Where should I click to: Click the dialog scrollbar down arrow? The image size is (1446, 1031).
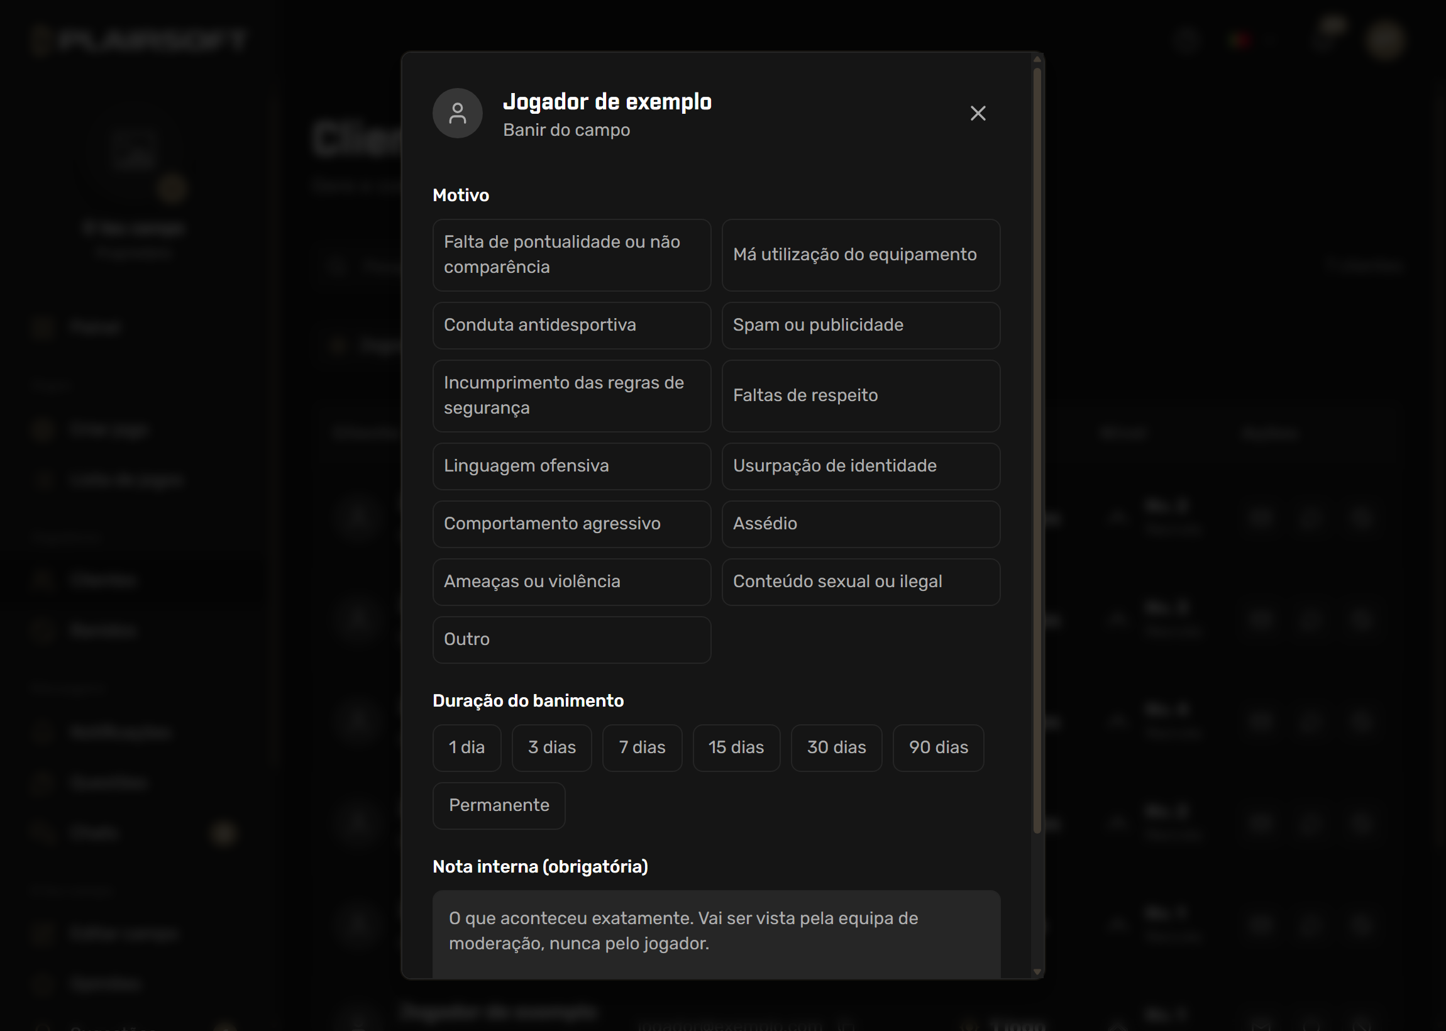click(x=1037, y=972)
